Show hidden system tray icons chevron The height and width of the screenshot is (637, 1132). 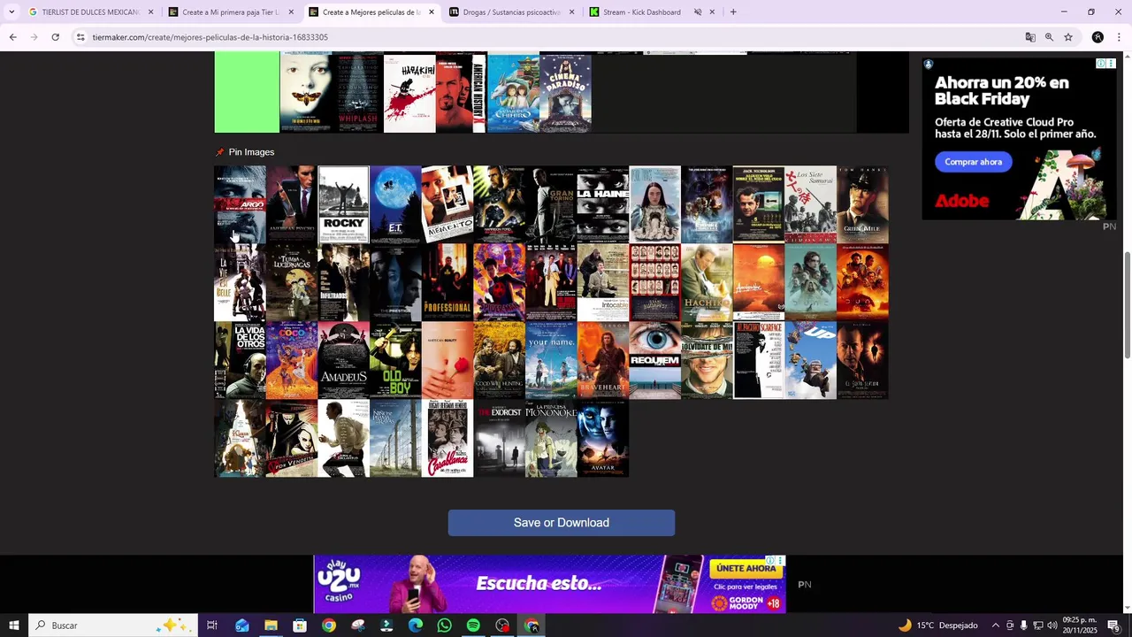tap(995, 625)
